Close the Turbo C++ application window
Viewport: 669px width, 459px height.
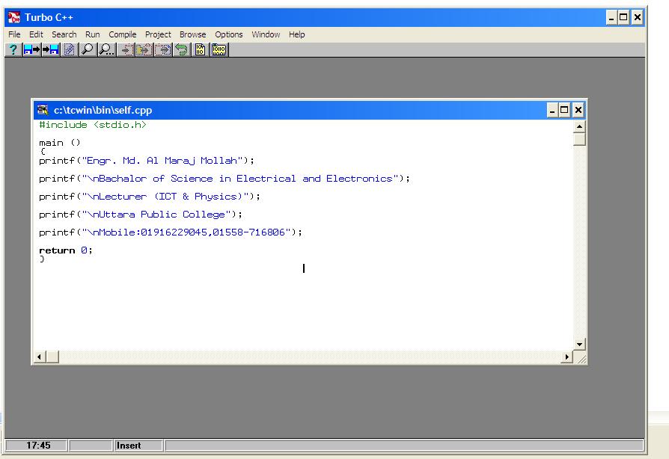pos(637,17)
